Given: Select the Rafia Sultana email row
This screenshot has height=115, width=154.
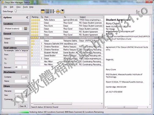Looking at the screenshot, I should click(67, 20).
